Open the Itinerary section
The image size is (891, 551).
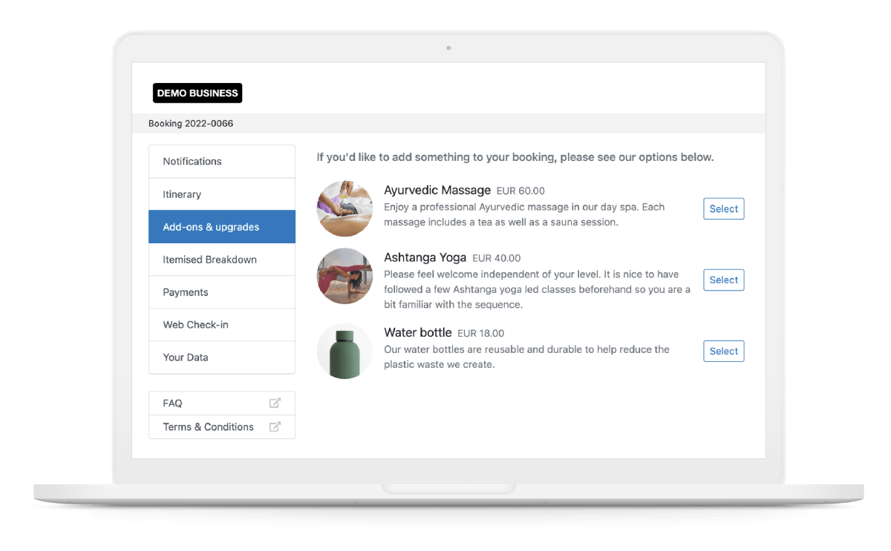[222, 194]
